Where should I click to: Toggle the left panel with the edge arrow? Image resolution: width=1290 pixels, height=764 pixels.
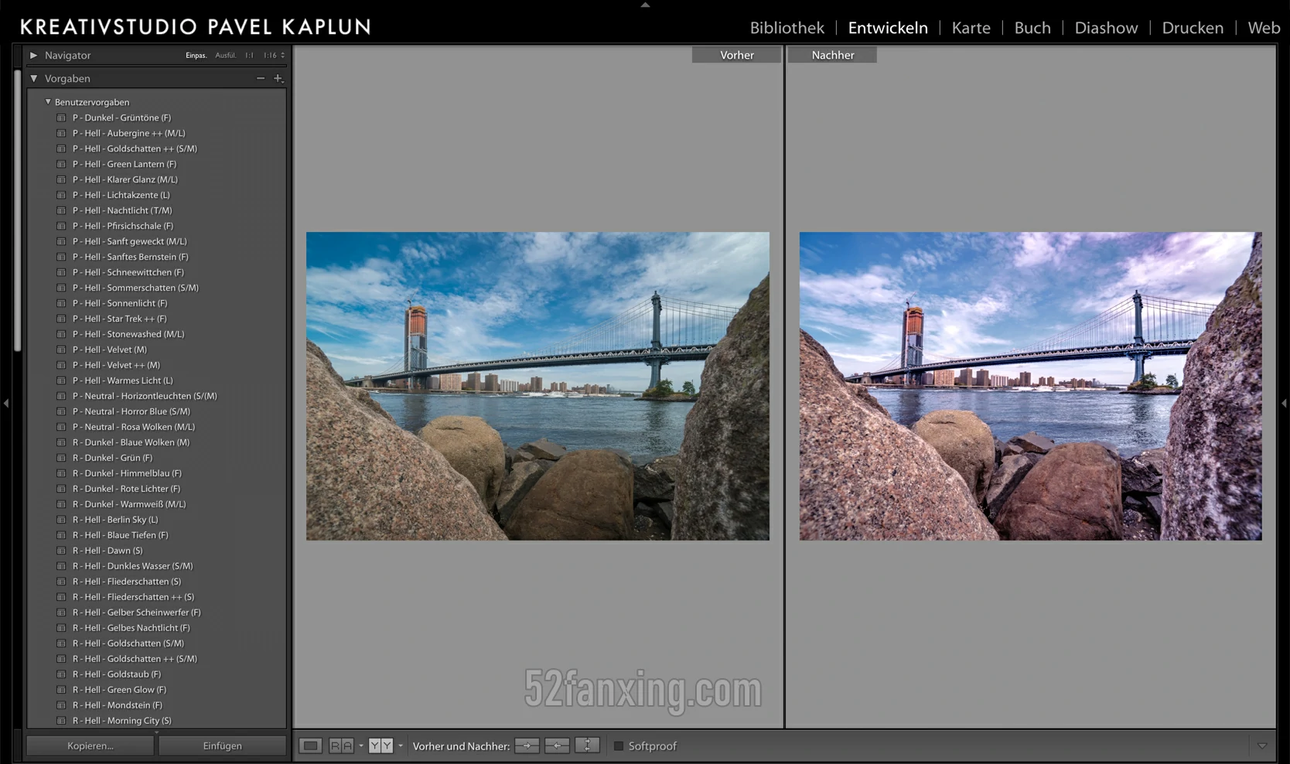tap(6, 403)
